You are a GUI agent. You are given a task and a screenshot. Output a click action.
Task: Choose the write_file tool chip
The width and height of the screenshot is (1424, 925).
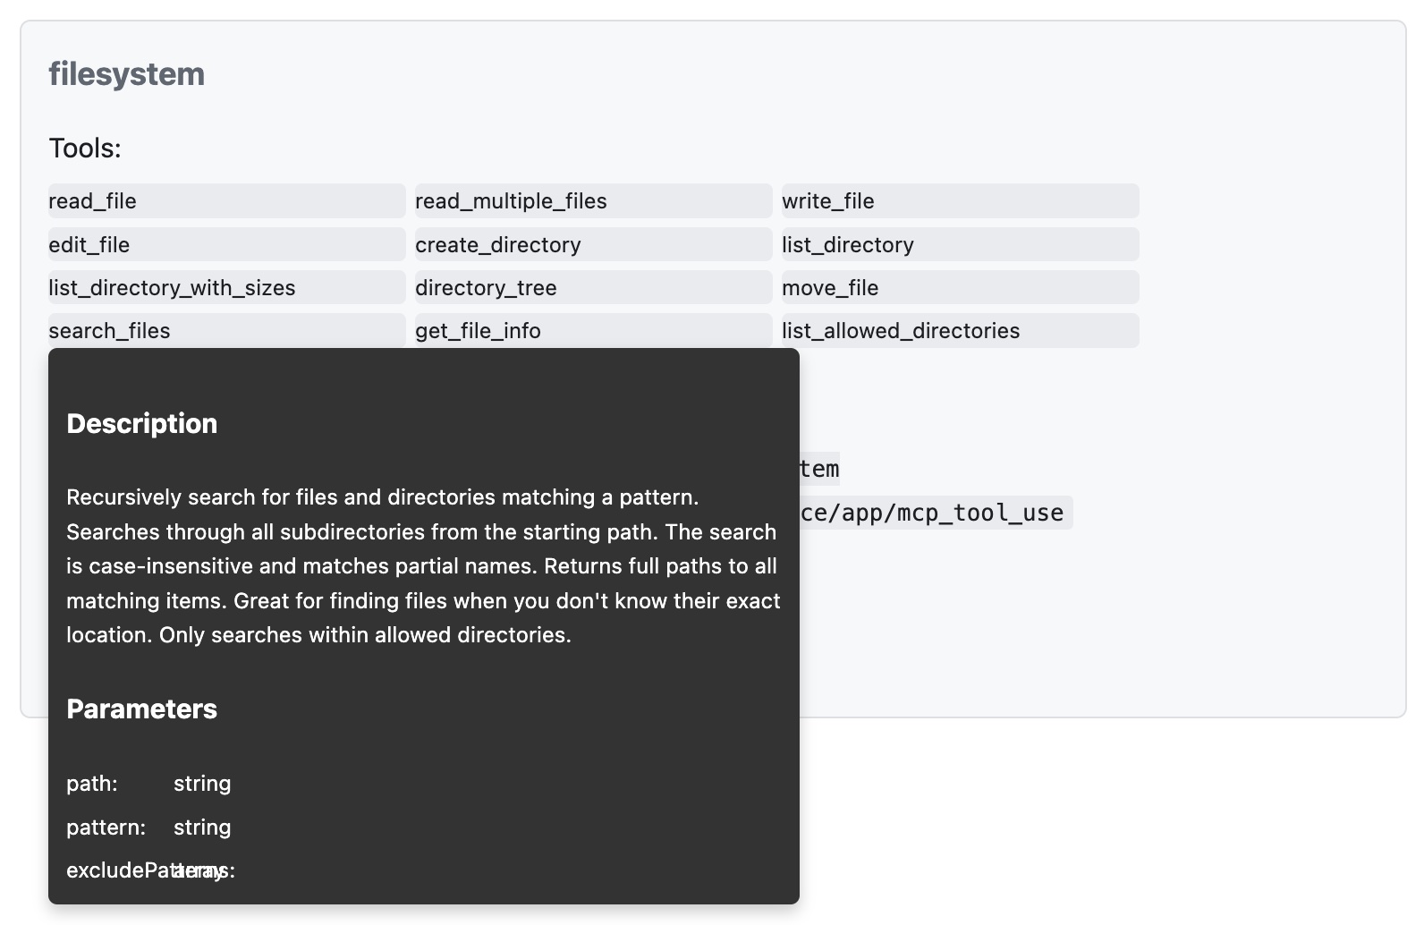pyautogui.click(x=961, y=201)
